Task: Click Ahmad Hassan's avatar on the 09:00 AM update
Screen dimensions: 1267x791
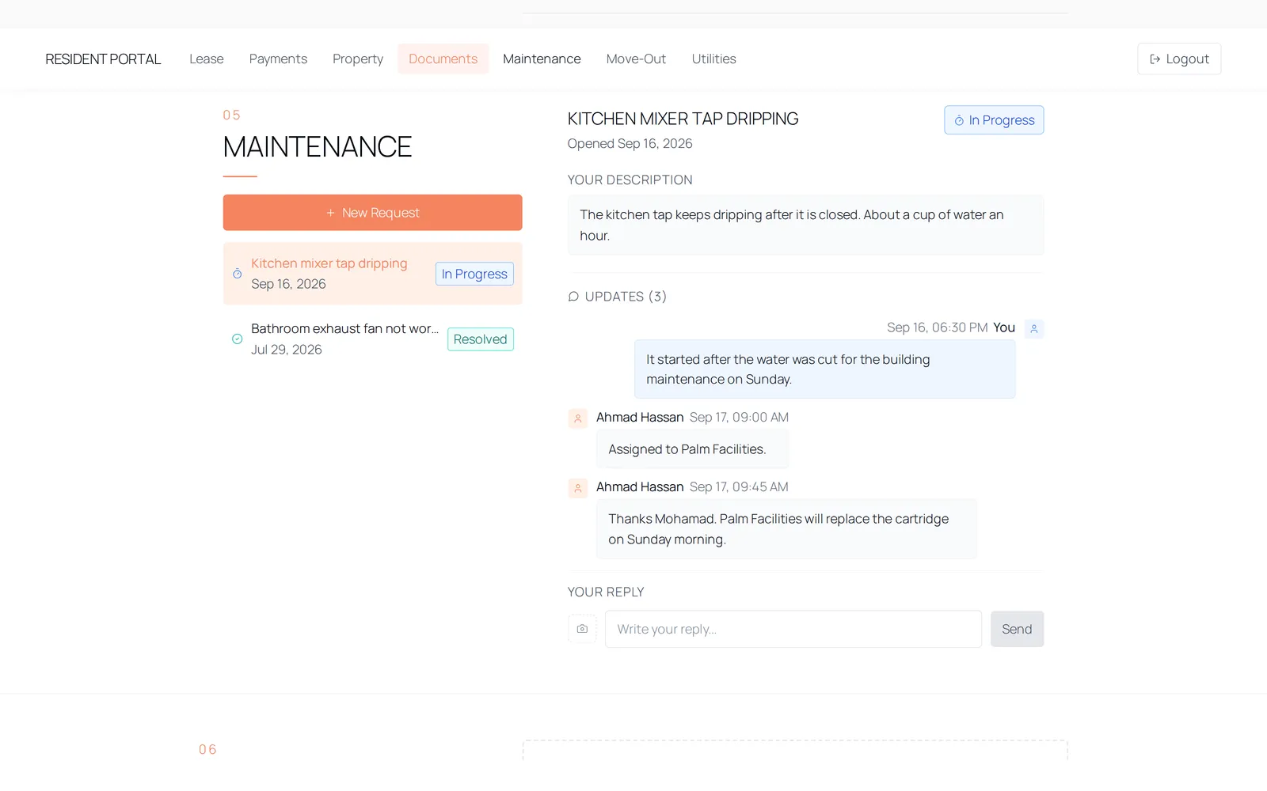Action: 577,418
